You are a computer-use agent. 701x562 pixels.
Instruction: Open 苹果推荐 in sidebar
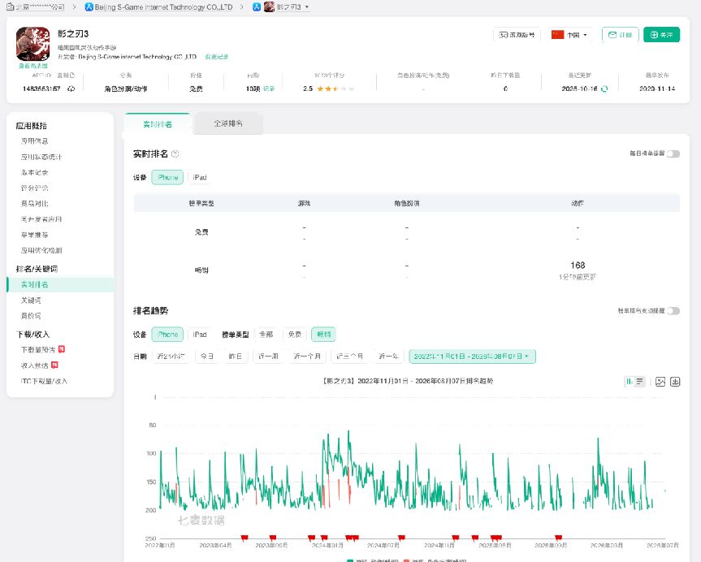point(34,235)
